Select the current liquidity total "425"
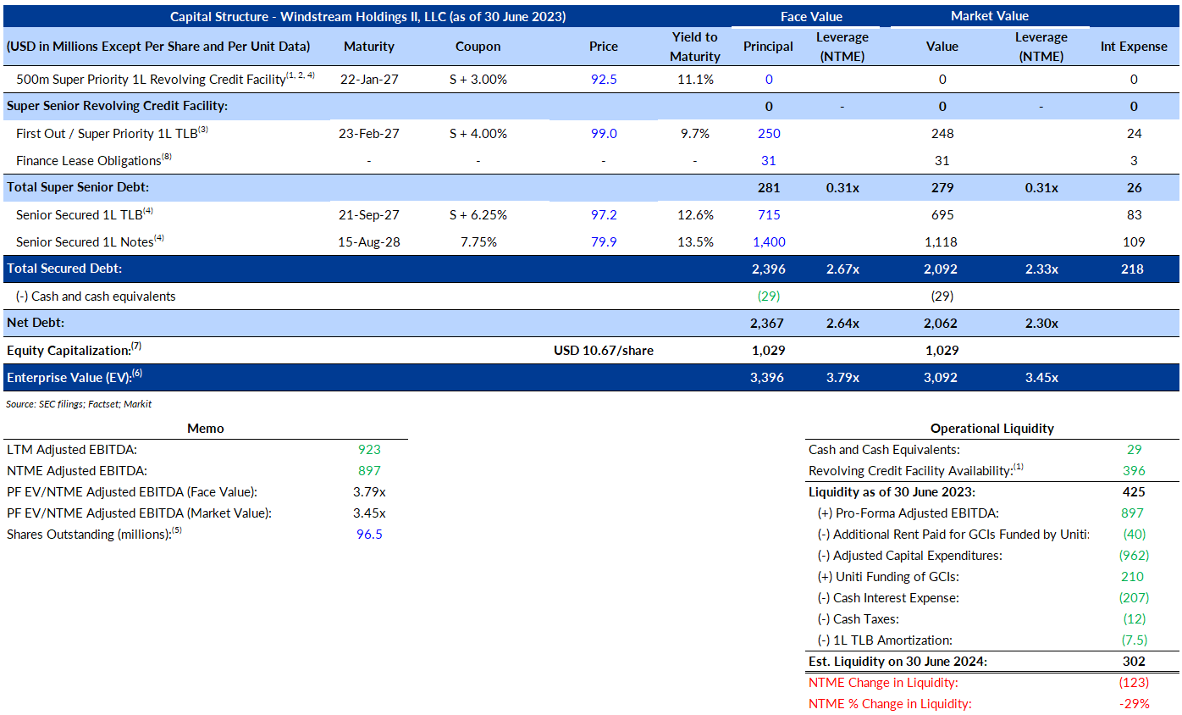Viewport: 1182px width, 715px height. tap(1135, 492)
